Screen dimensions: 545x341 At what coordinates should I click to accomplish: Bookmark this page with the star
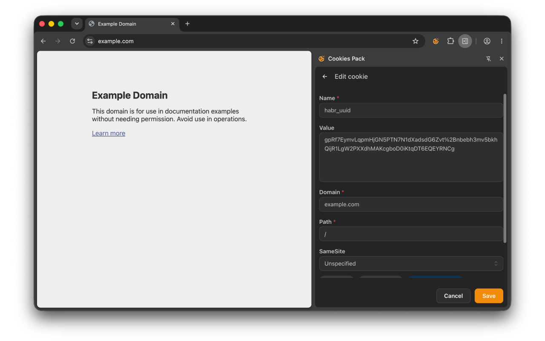pyautogui.click(x=416, y=41)
